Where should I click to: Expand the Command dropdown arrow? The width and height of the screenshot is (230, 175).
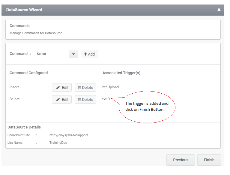click(73, 54)
